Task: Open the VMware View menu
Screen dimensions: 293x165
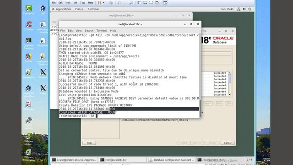Action: [x=68, y=3]
